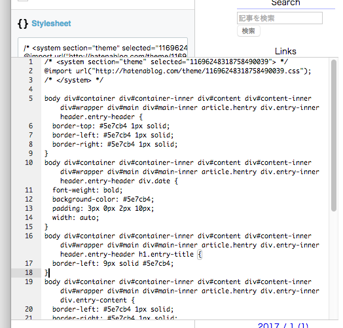
Task: Click 'background-color: #5e7cb4;' on line 12
Action: (103, 199)
